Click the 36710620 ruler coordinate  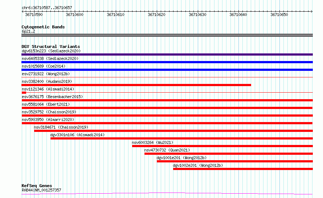[x=156, y=15]
